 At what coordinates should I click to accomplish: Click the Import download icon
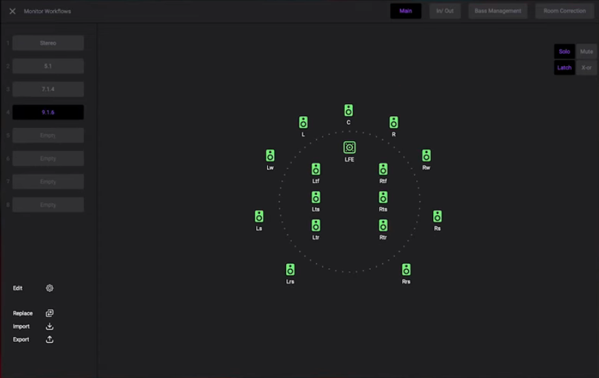click(50, 327)
